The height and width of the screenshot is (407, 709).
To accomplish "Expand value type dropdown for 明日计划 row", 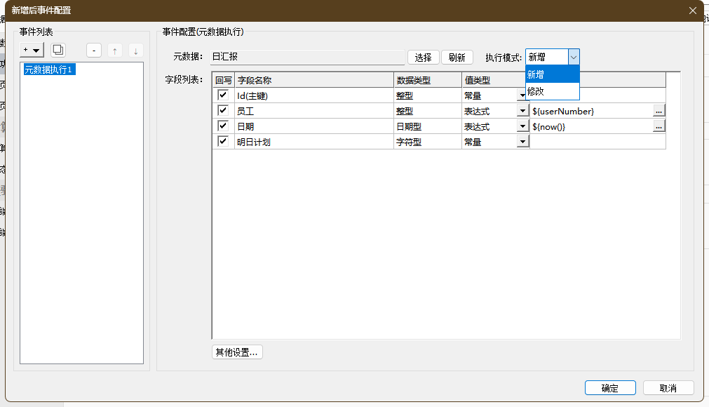I will (x=522, y=142).
